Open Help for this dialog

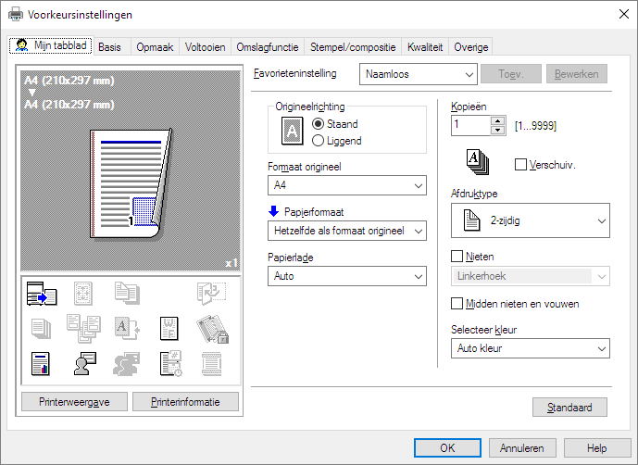[x=597, y=448]
